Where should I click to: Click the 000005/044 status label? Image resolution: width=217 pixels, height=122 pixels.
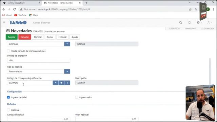[x=191, y=28]
